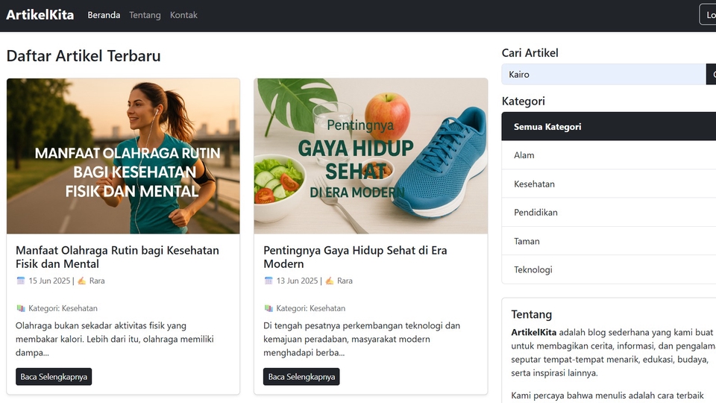Focus the Cari Artikel search field
The height and width of the screenshot is (403, 716).
[x=603, y=75]
